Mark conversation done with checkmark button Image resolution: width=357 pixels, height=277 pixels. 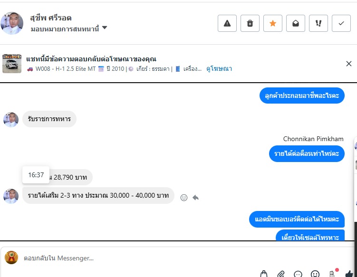(x=341, y=23)
